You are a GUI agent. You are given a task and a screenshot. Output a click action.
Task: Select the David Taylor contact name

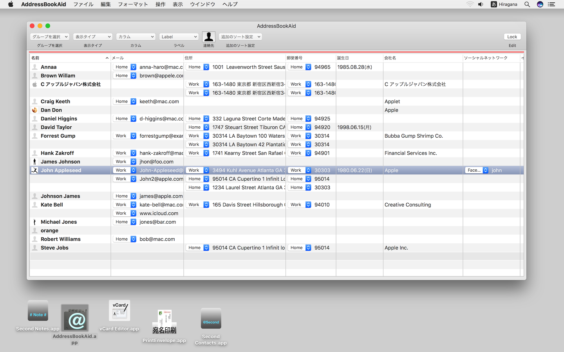(56, 128)
